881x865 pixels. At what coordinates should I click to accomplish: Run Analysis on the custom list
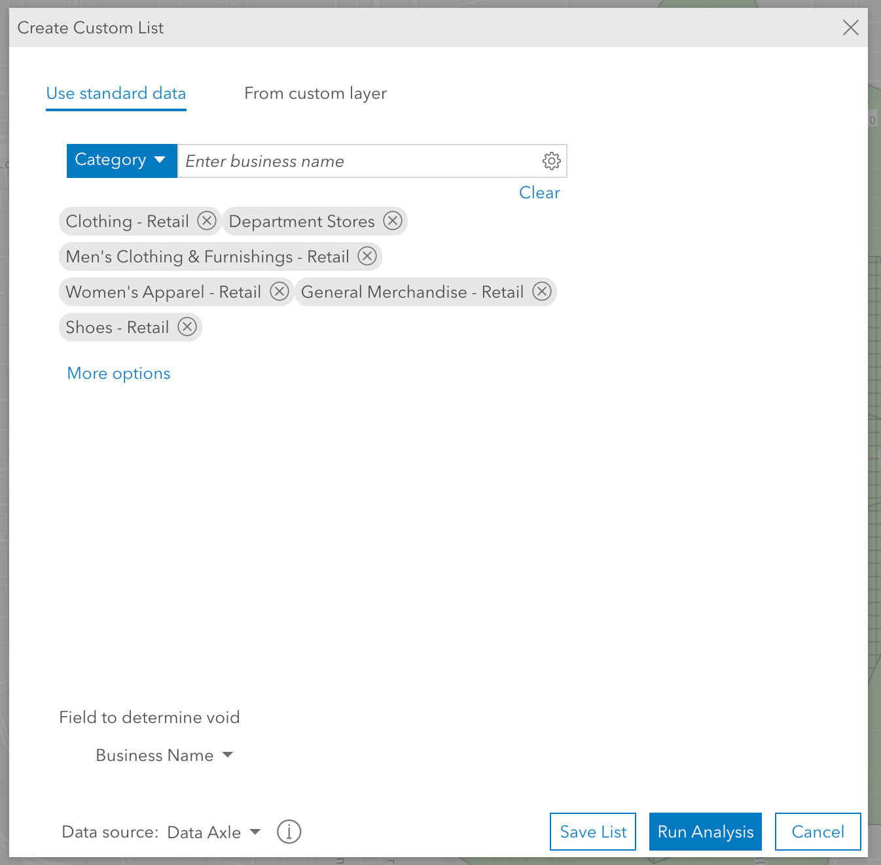[705, 832]
